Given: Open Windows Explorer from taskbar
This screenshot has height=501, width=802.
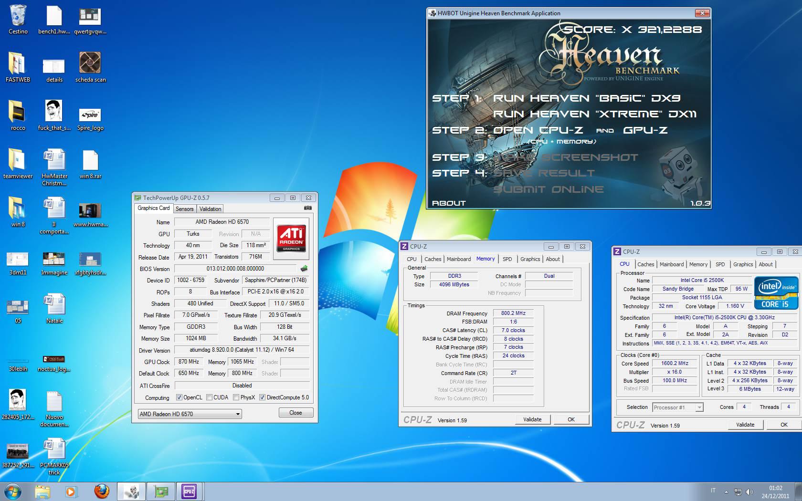Looking at the screenshot, I should pyautogui.click(x=42, y=491).
